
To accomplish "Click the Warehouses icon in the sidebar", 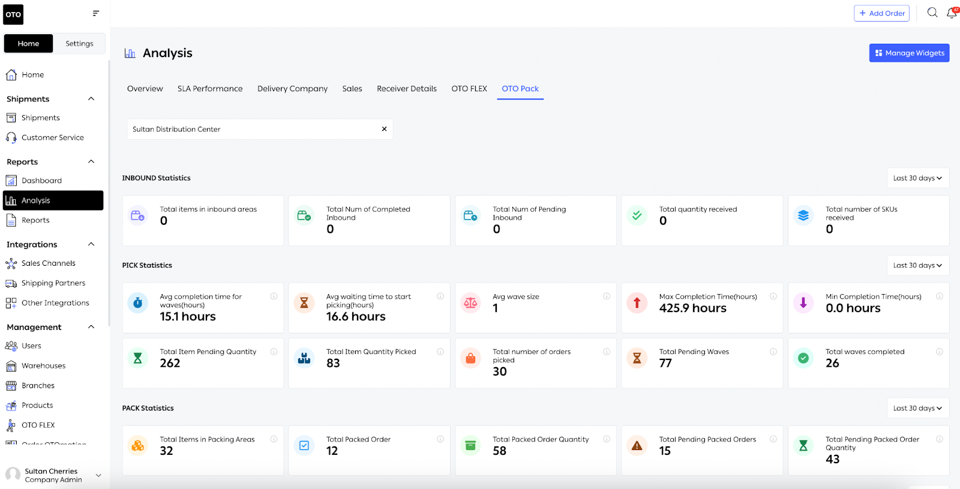I will [x=11, y=366].
